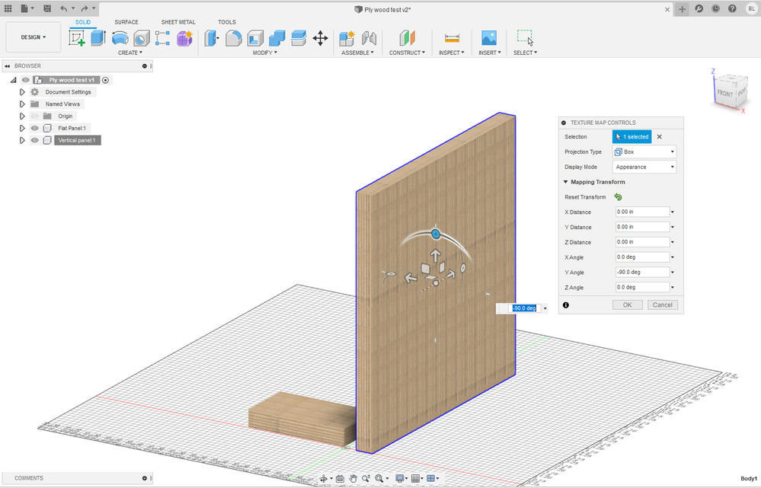Select the Move/Copy tool
The width and height of the screenshot is (761, 488).
(x=320, y=38)
